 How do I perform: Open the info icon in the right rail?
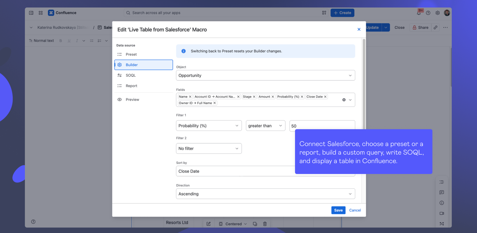tap(442, 203)
